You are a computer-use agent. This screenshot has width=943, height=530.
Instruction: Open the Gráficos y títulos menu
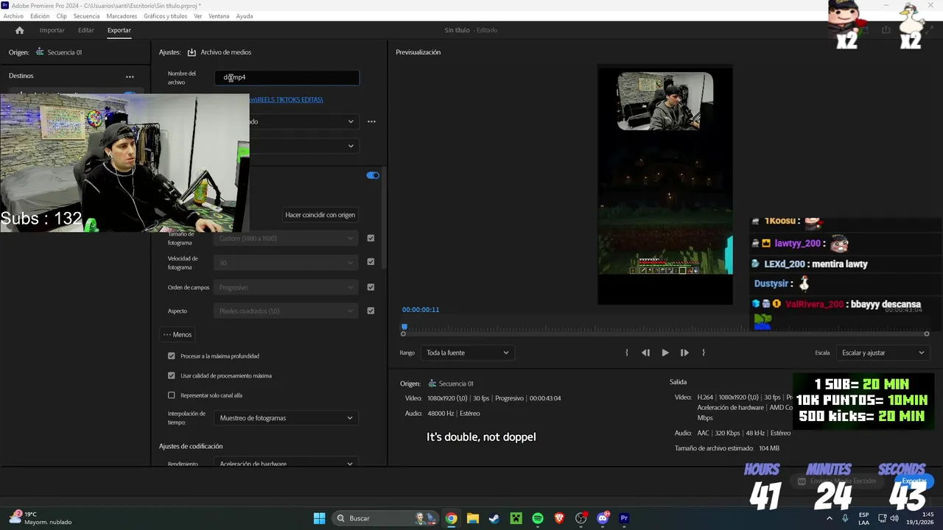click(165, 16)
